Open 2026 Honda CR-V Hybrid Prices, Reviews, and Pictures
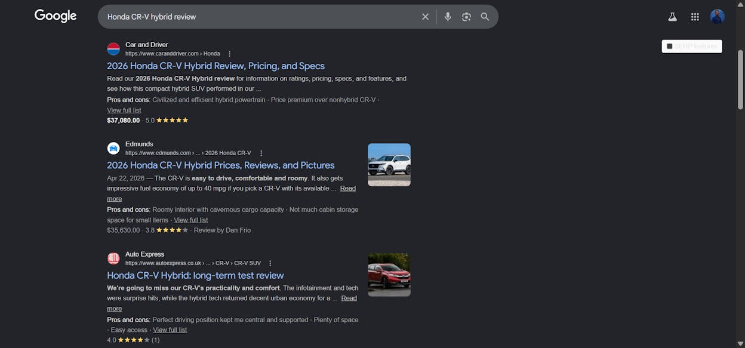 tap(221, 165)
